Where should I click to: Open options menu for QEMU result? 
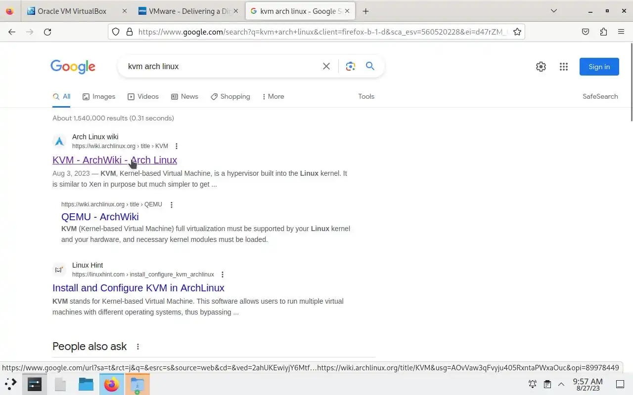coord(172,204)
